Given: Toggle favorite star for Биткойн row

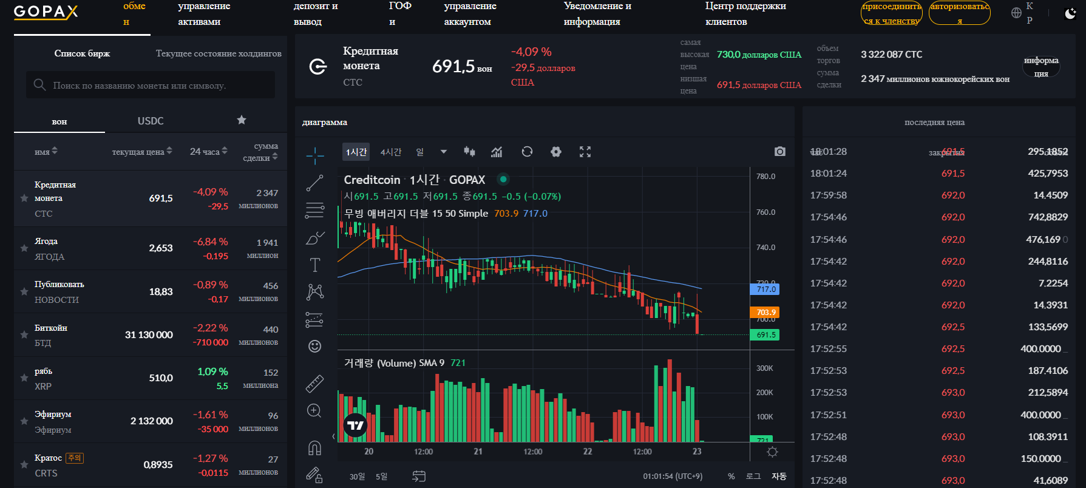Looking at the screenshot, I should (24, 334).
